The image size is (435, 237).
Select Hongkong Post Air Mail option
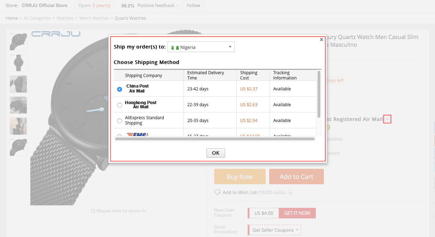coord(120,105)
